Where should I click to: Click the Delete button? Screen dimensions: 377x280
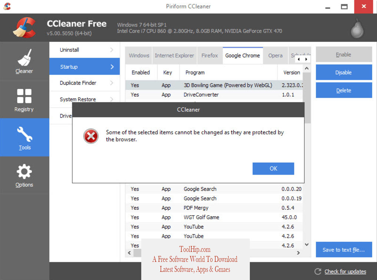tap(344, 90)
